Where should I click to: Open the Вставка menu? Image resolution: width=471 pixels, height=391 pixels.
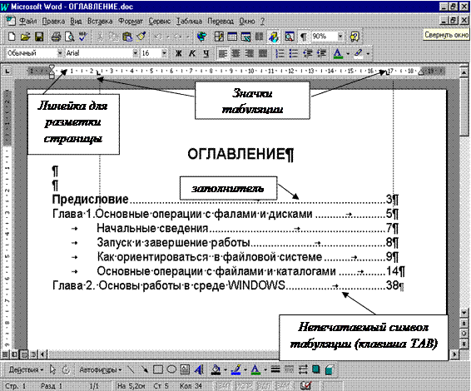coord(100,22)
